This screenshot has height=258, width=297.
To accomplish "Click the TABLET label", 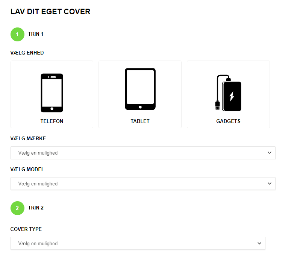I will pyautogui.click(x=140, y=121).
